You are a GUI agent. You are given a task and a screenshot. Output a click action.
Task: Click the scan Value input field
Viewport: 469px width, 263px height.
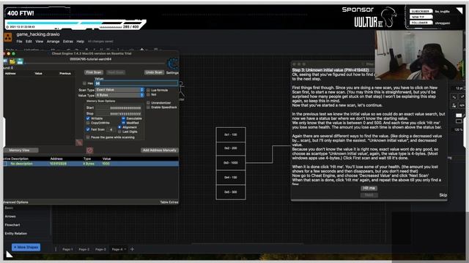(x=136, y=83)
